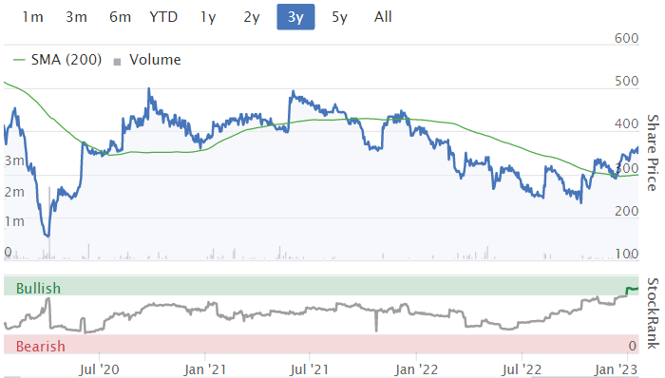Select the 1m time range

pyautogui.click(x=32, y=17)
